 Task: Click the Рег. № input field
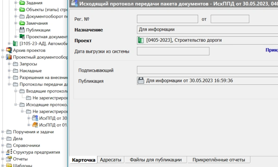167,19
